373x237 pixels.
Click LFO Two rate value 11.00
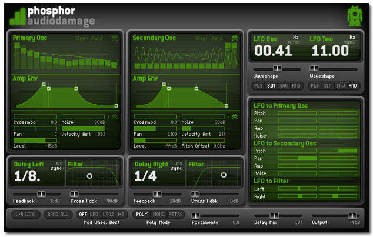point(330,51)
